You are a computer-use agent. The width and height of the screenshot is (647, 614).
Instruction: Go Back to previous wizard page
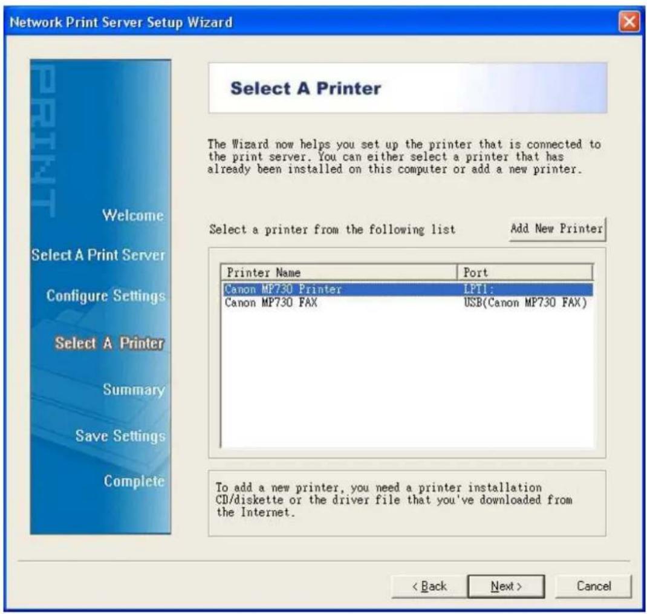point(429,586)
